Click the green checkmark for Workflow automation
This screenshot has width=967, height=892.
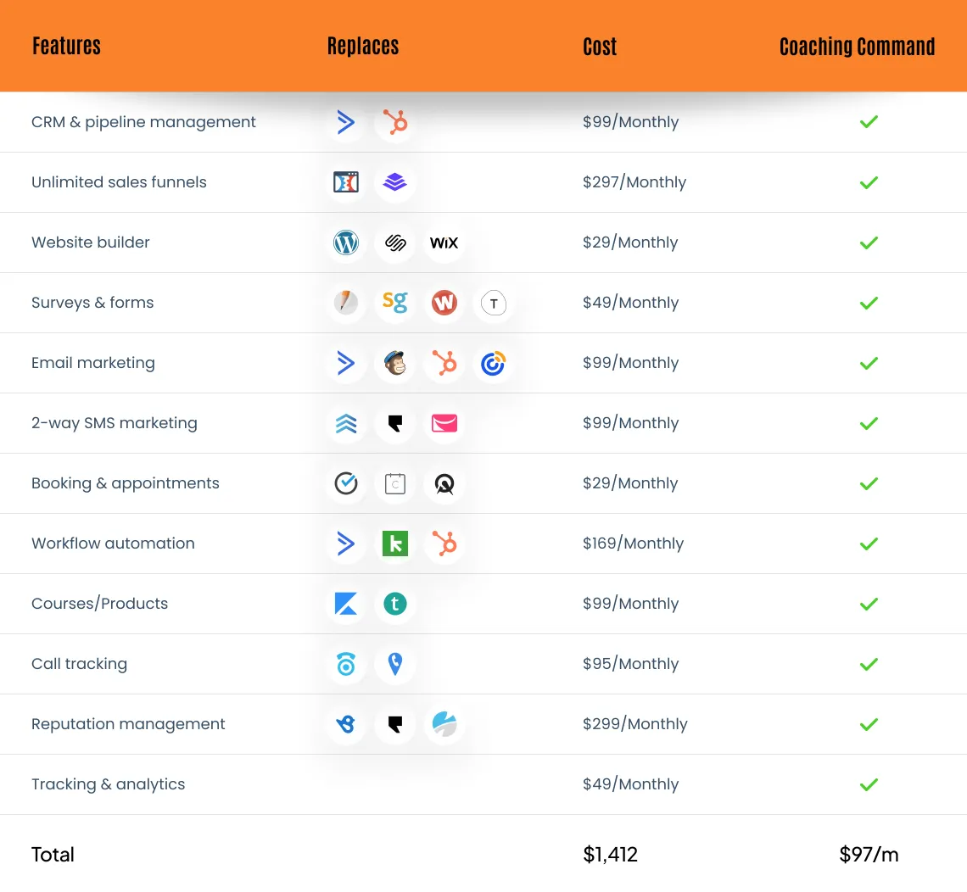(x=869, y=544)
